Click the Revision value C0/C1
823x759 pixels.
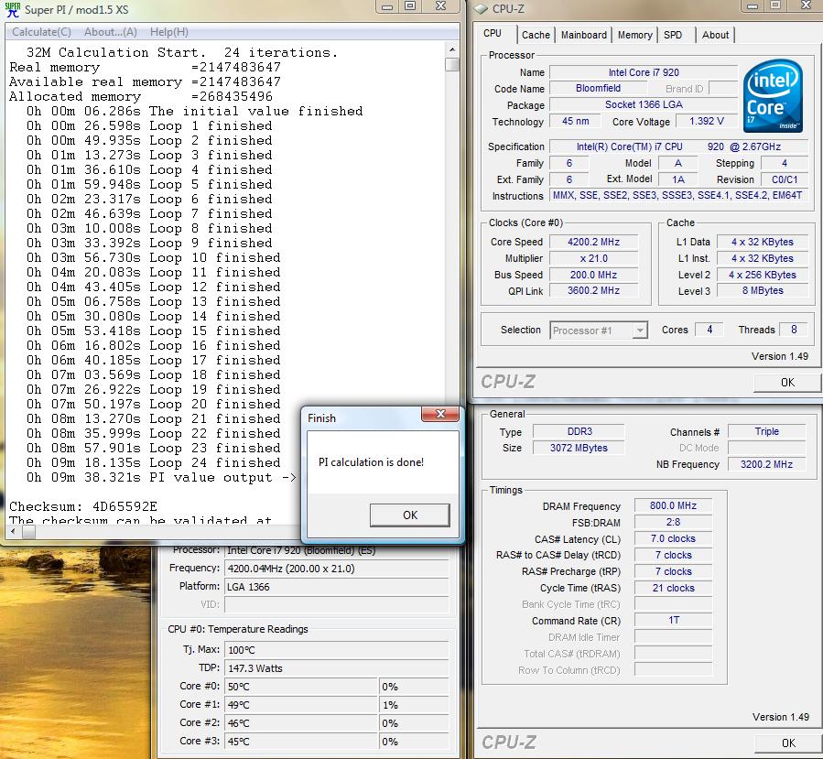(784, 179)
